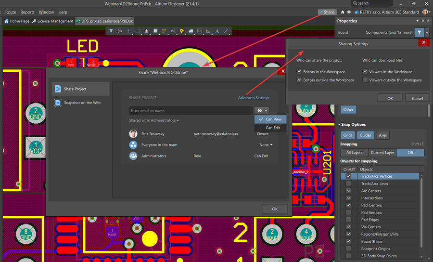This screenshot has height=262, width=433.
Task: Enable Pad Vertices snapping checkbox
Action: [348, 212]
